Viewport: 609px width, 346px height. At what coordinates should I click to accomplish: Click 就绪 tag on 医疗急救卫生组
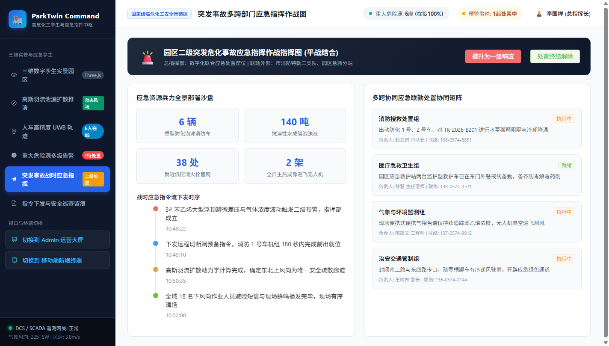click(x=567, y=165)
